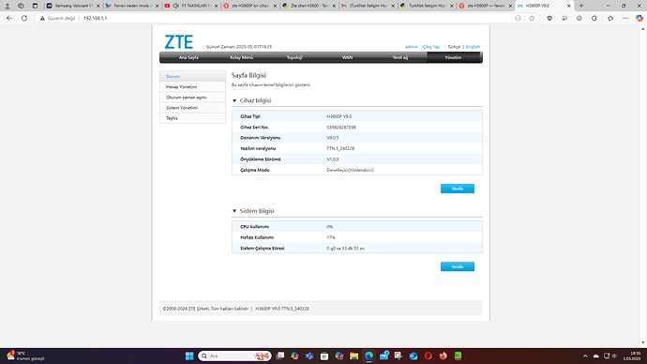
Task: Go to Ana Sayfa menu tab
Action: [x=188, y=58]
